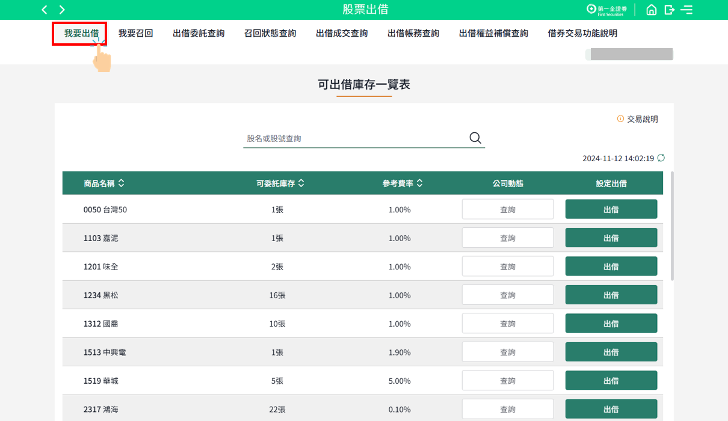
Task: Click the 交易說明 info icon
Action: (x=620, y=119)
